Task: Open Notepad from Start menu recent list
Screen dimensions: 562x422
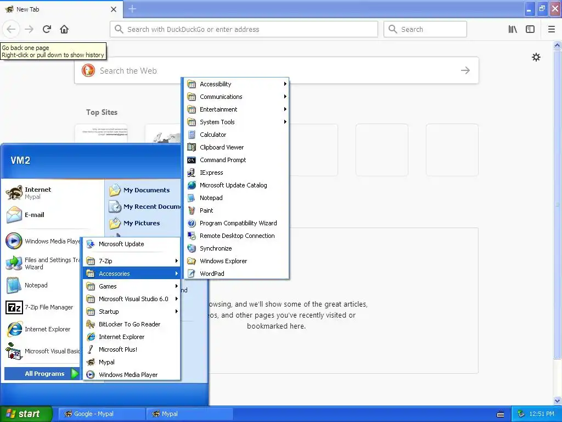Action: pos(42,285)
